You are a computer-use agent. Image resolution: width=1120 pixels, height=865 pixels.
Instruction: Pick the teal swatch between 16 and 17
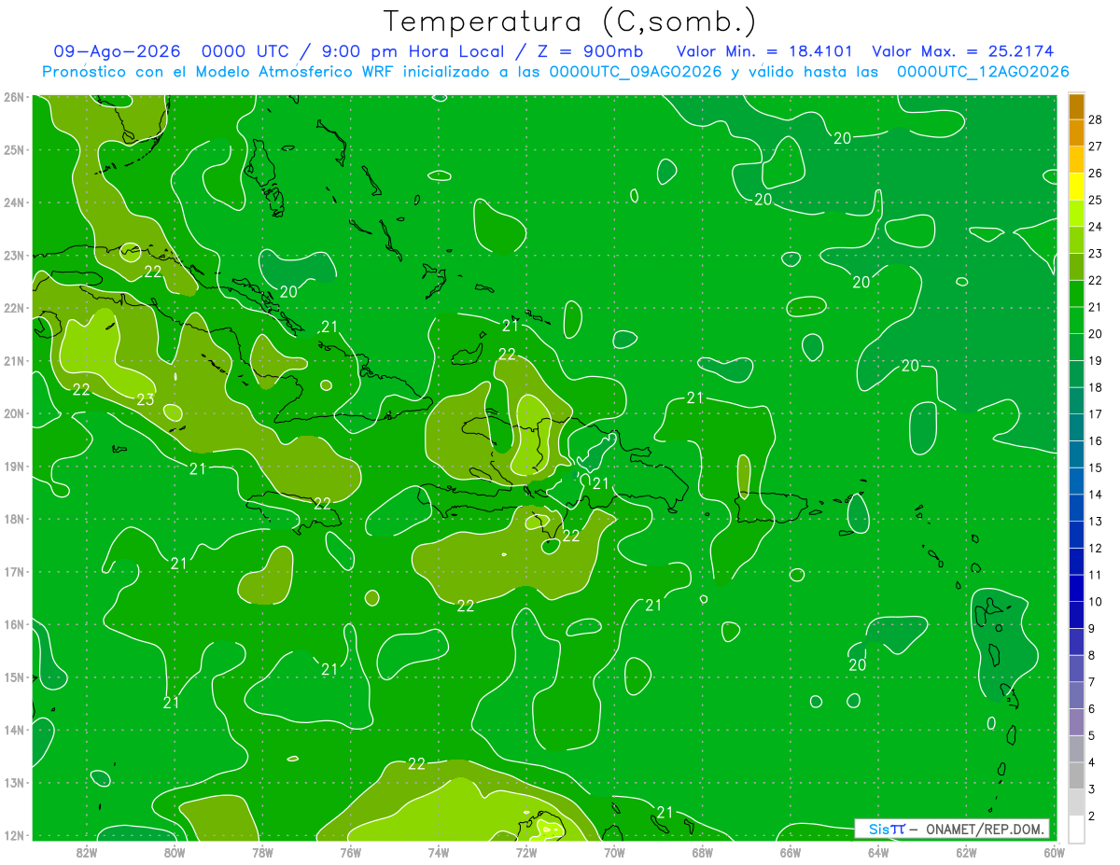point(1076,428)
